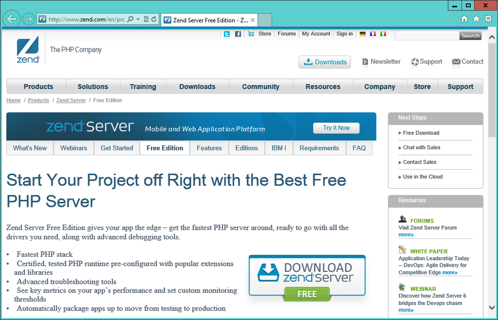Image resolution: width=498 pixels, height=320 pixels.
Task: Select the Italian flag language
Action: click(x=383, y=34)
